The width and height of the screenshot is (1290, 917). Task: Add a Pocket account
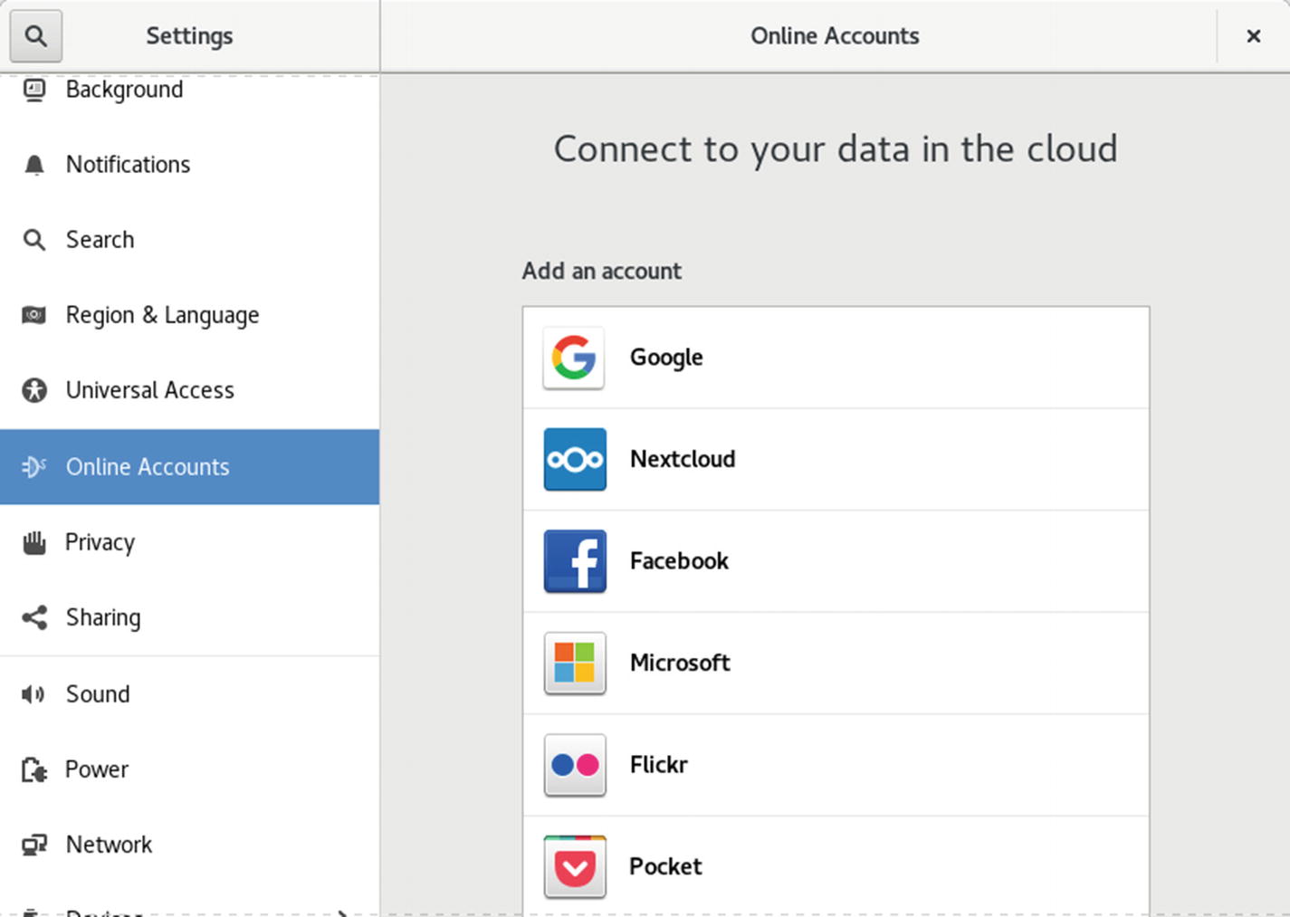tap(836, 866)
